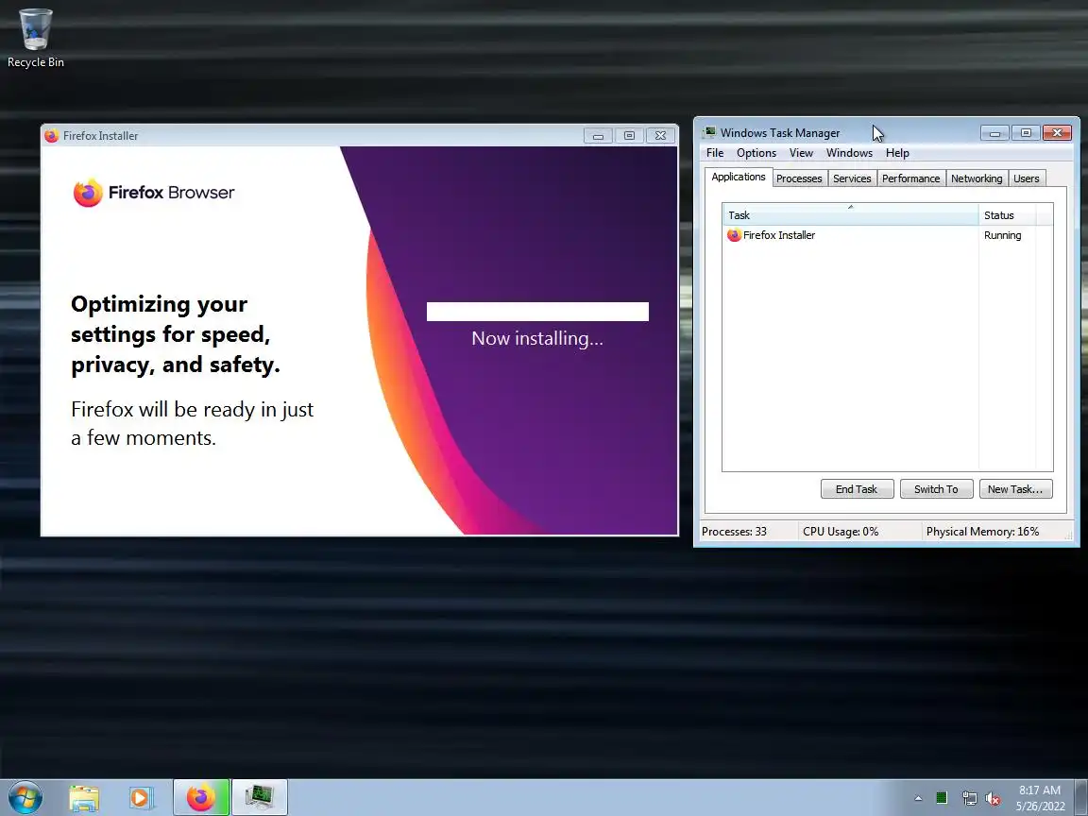
Task: Click the Firefox Installer title bar icon
Action: pos(51,136)
